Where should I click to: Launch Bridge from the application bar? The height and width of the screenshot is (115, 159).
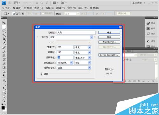[x=10, y=3]
